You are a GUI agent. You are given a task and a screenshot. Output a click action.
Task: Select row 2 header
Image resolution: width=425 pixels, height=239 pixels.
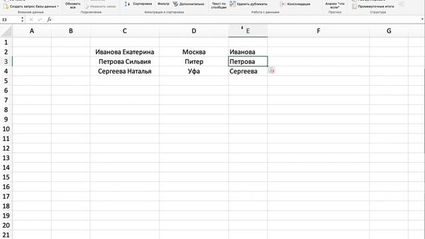tap(6, 52)
